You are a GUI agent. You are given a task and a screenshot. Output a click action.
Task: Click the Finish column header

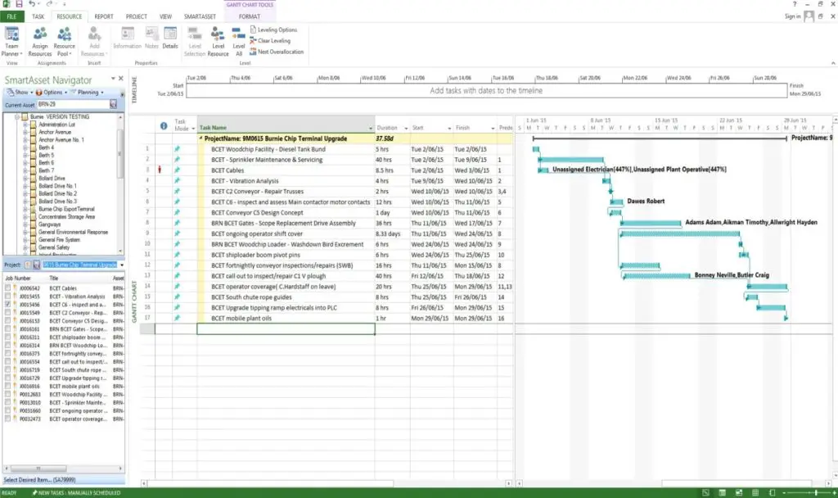coord(475,128)
